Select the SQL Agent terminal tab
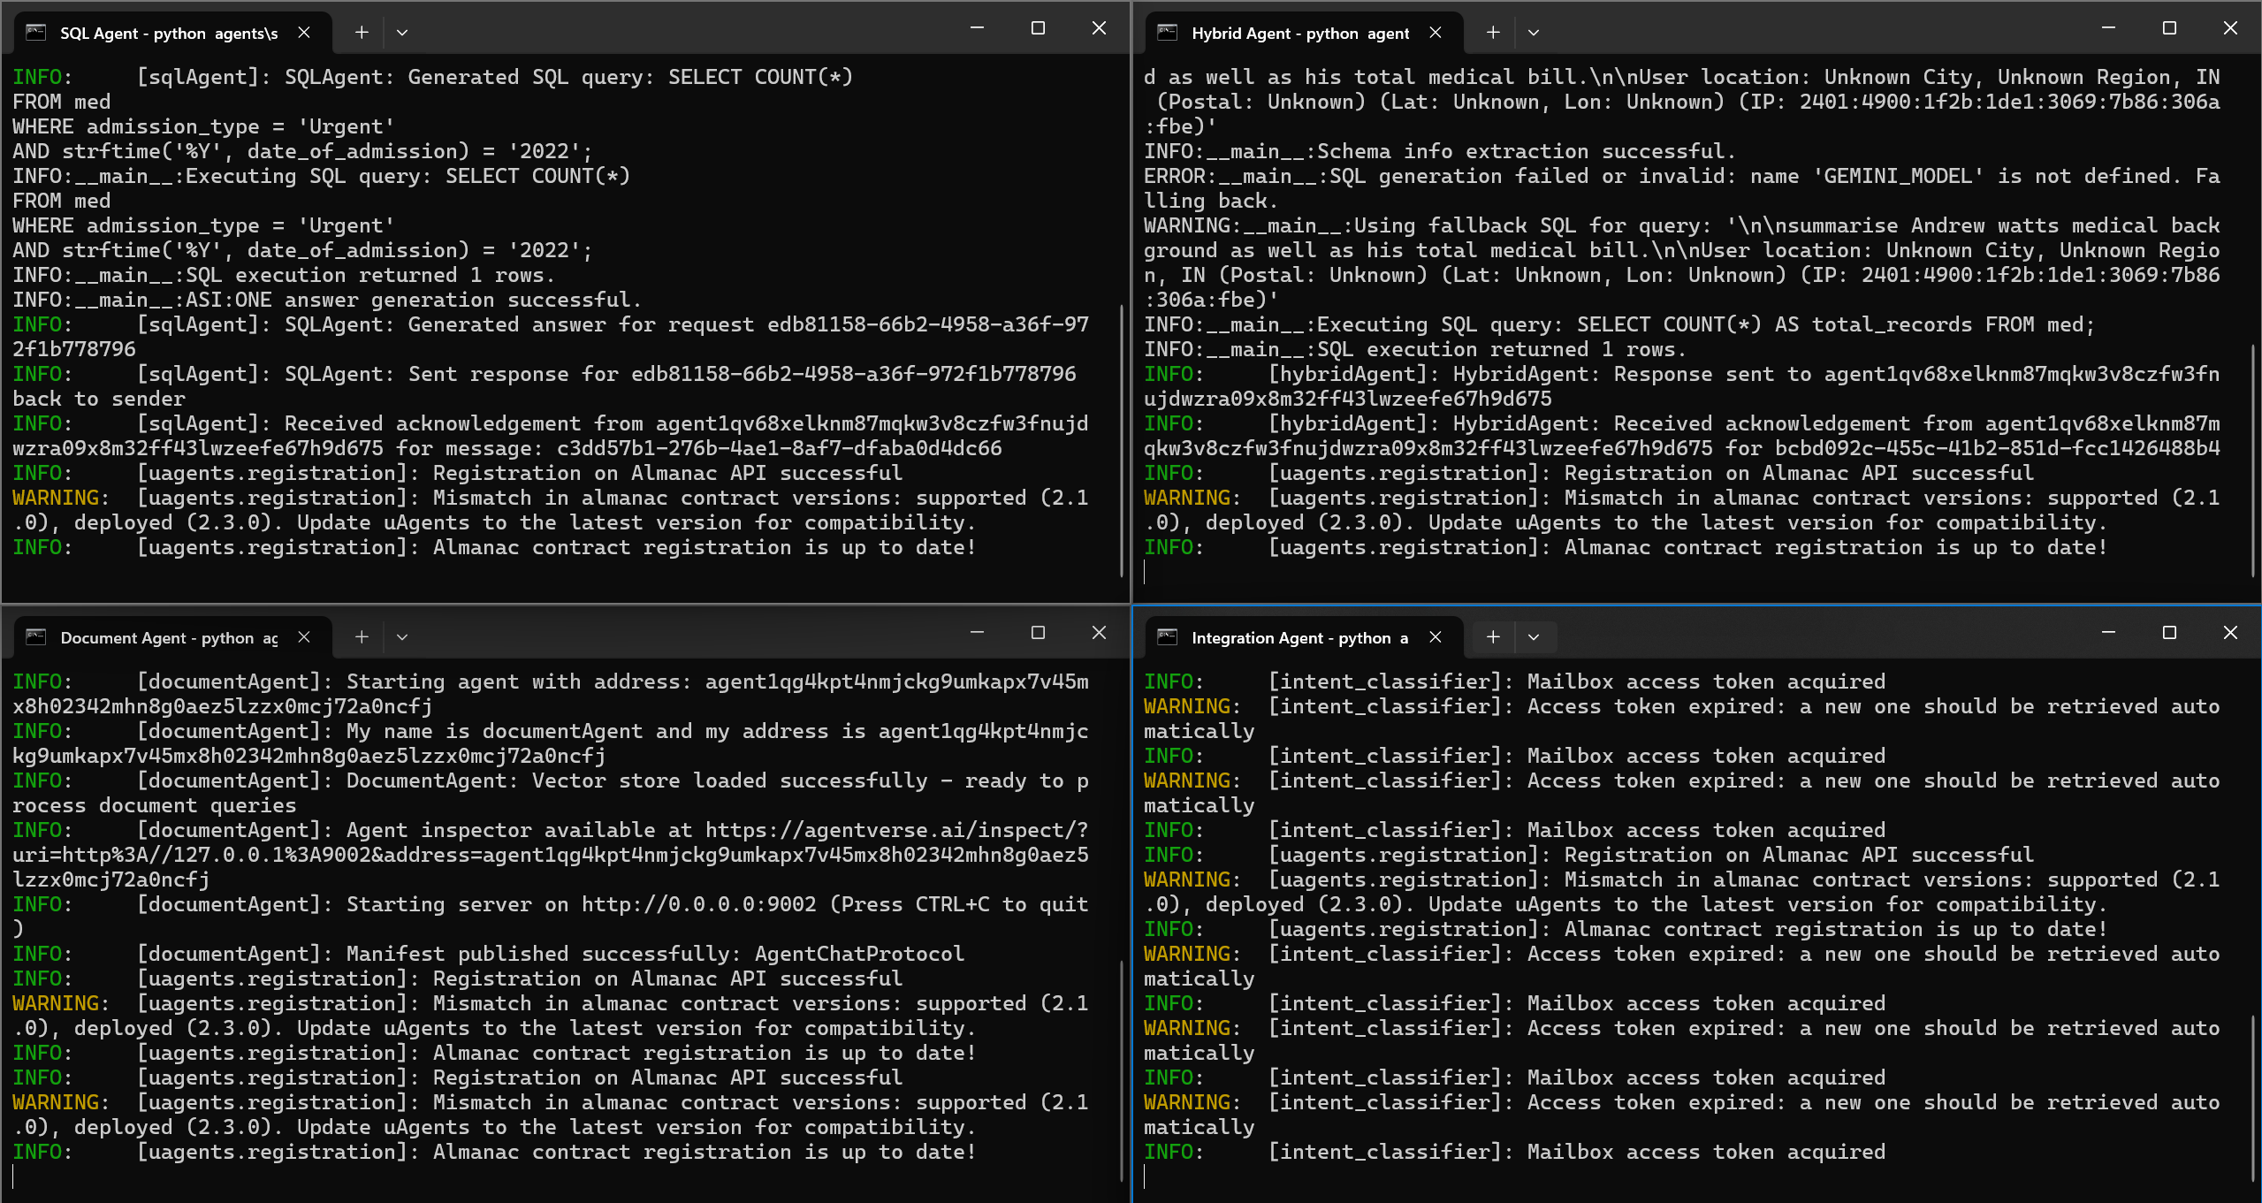The image size is (2262, 1203). tap(168, 34)
